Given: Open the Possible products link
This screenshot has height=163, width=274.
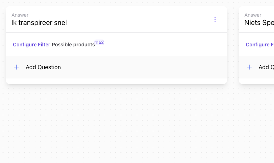Looking at the screenshot, I should pyautogui.click(x=73, y=45).
